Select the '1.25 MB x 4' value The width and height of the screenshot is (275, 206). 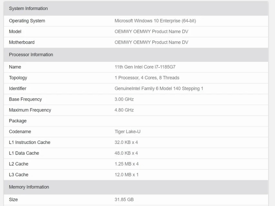click(x=126, y=164)
